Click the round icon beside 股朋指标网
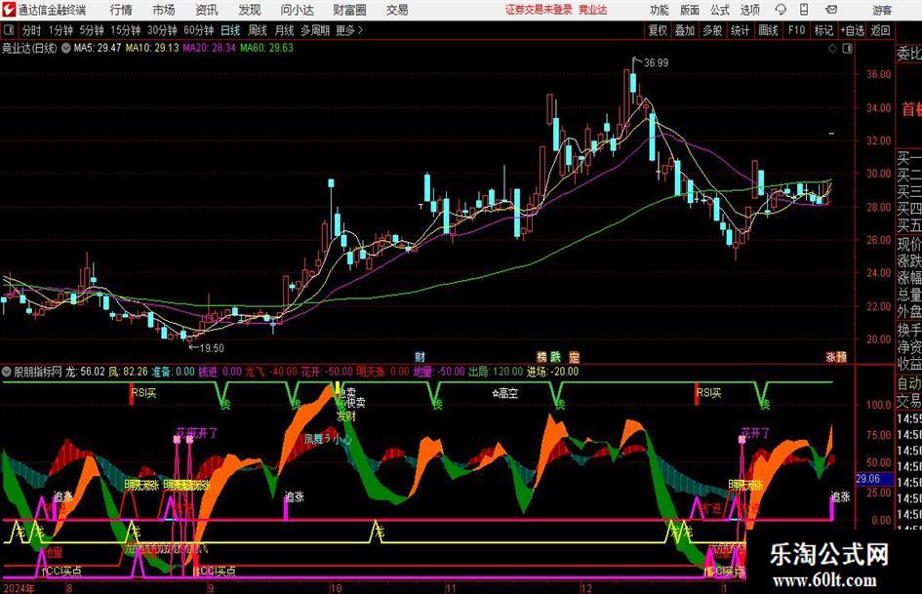Image resolution: width=922 pixels, height=594 pixels. click(x=7, y=372)
